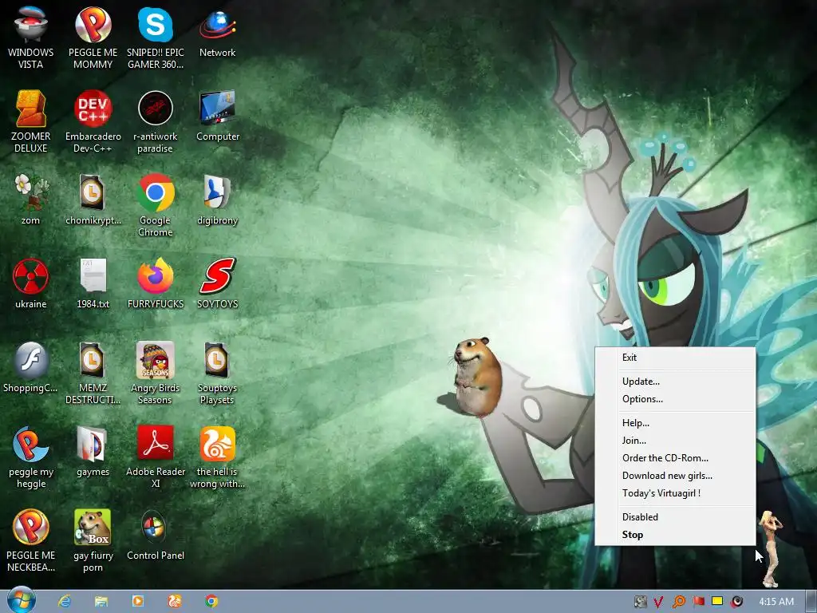
Task: Select the Control Panel desktop icon
Action: (x=156, y=535)
